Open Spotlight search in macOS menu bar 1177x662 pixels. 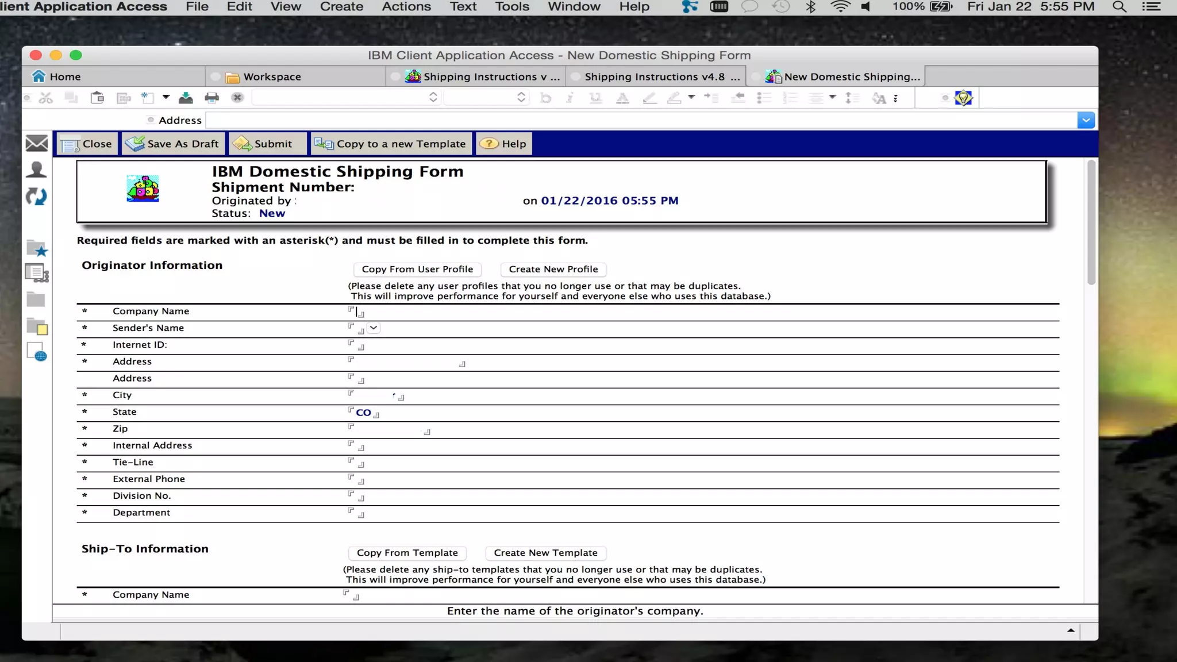pos(1119,7)
